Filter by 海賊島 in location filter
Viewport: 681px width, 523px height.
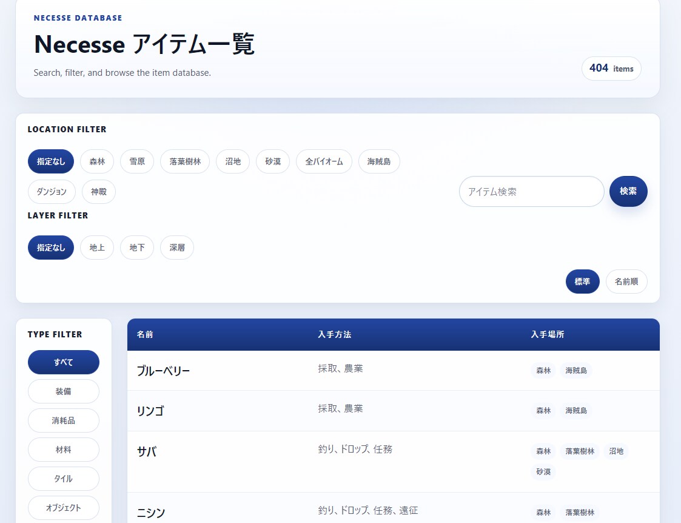click(379, 161)
